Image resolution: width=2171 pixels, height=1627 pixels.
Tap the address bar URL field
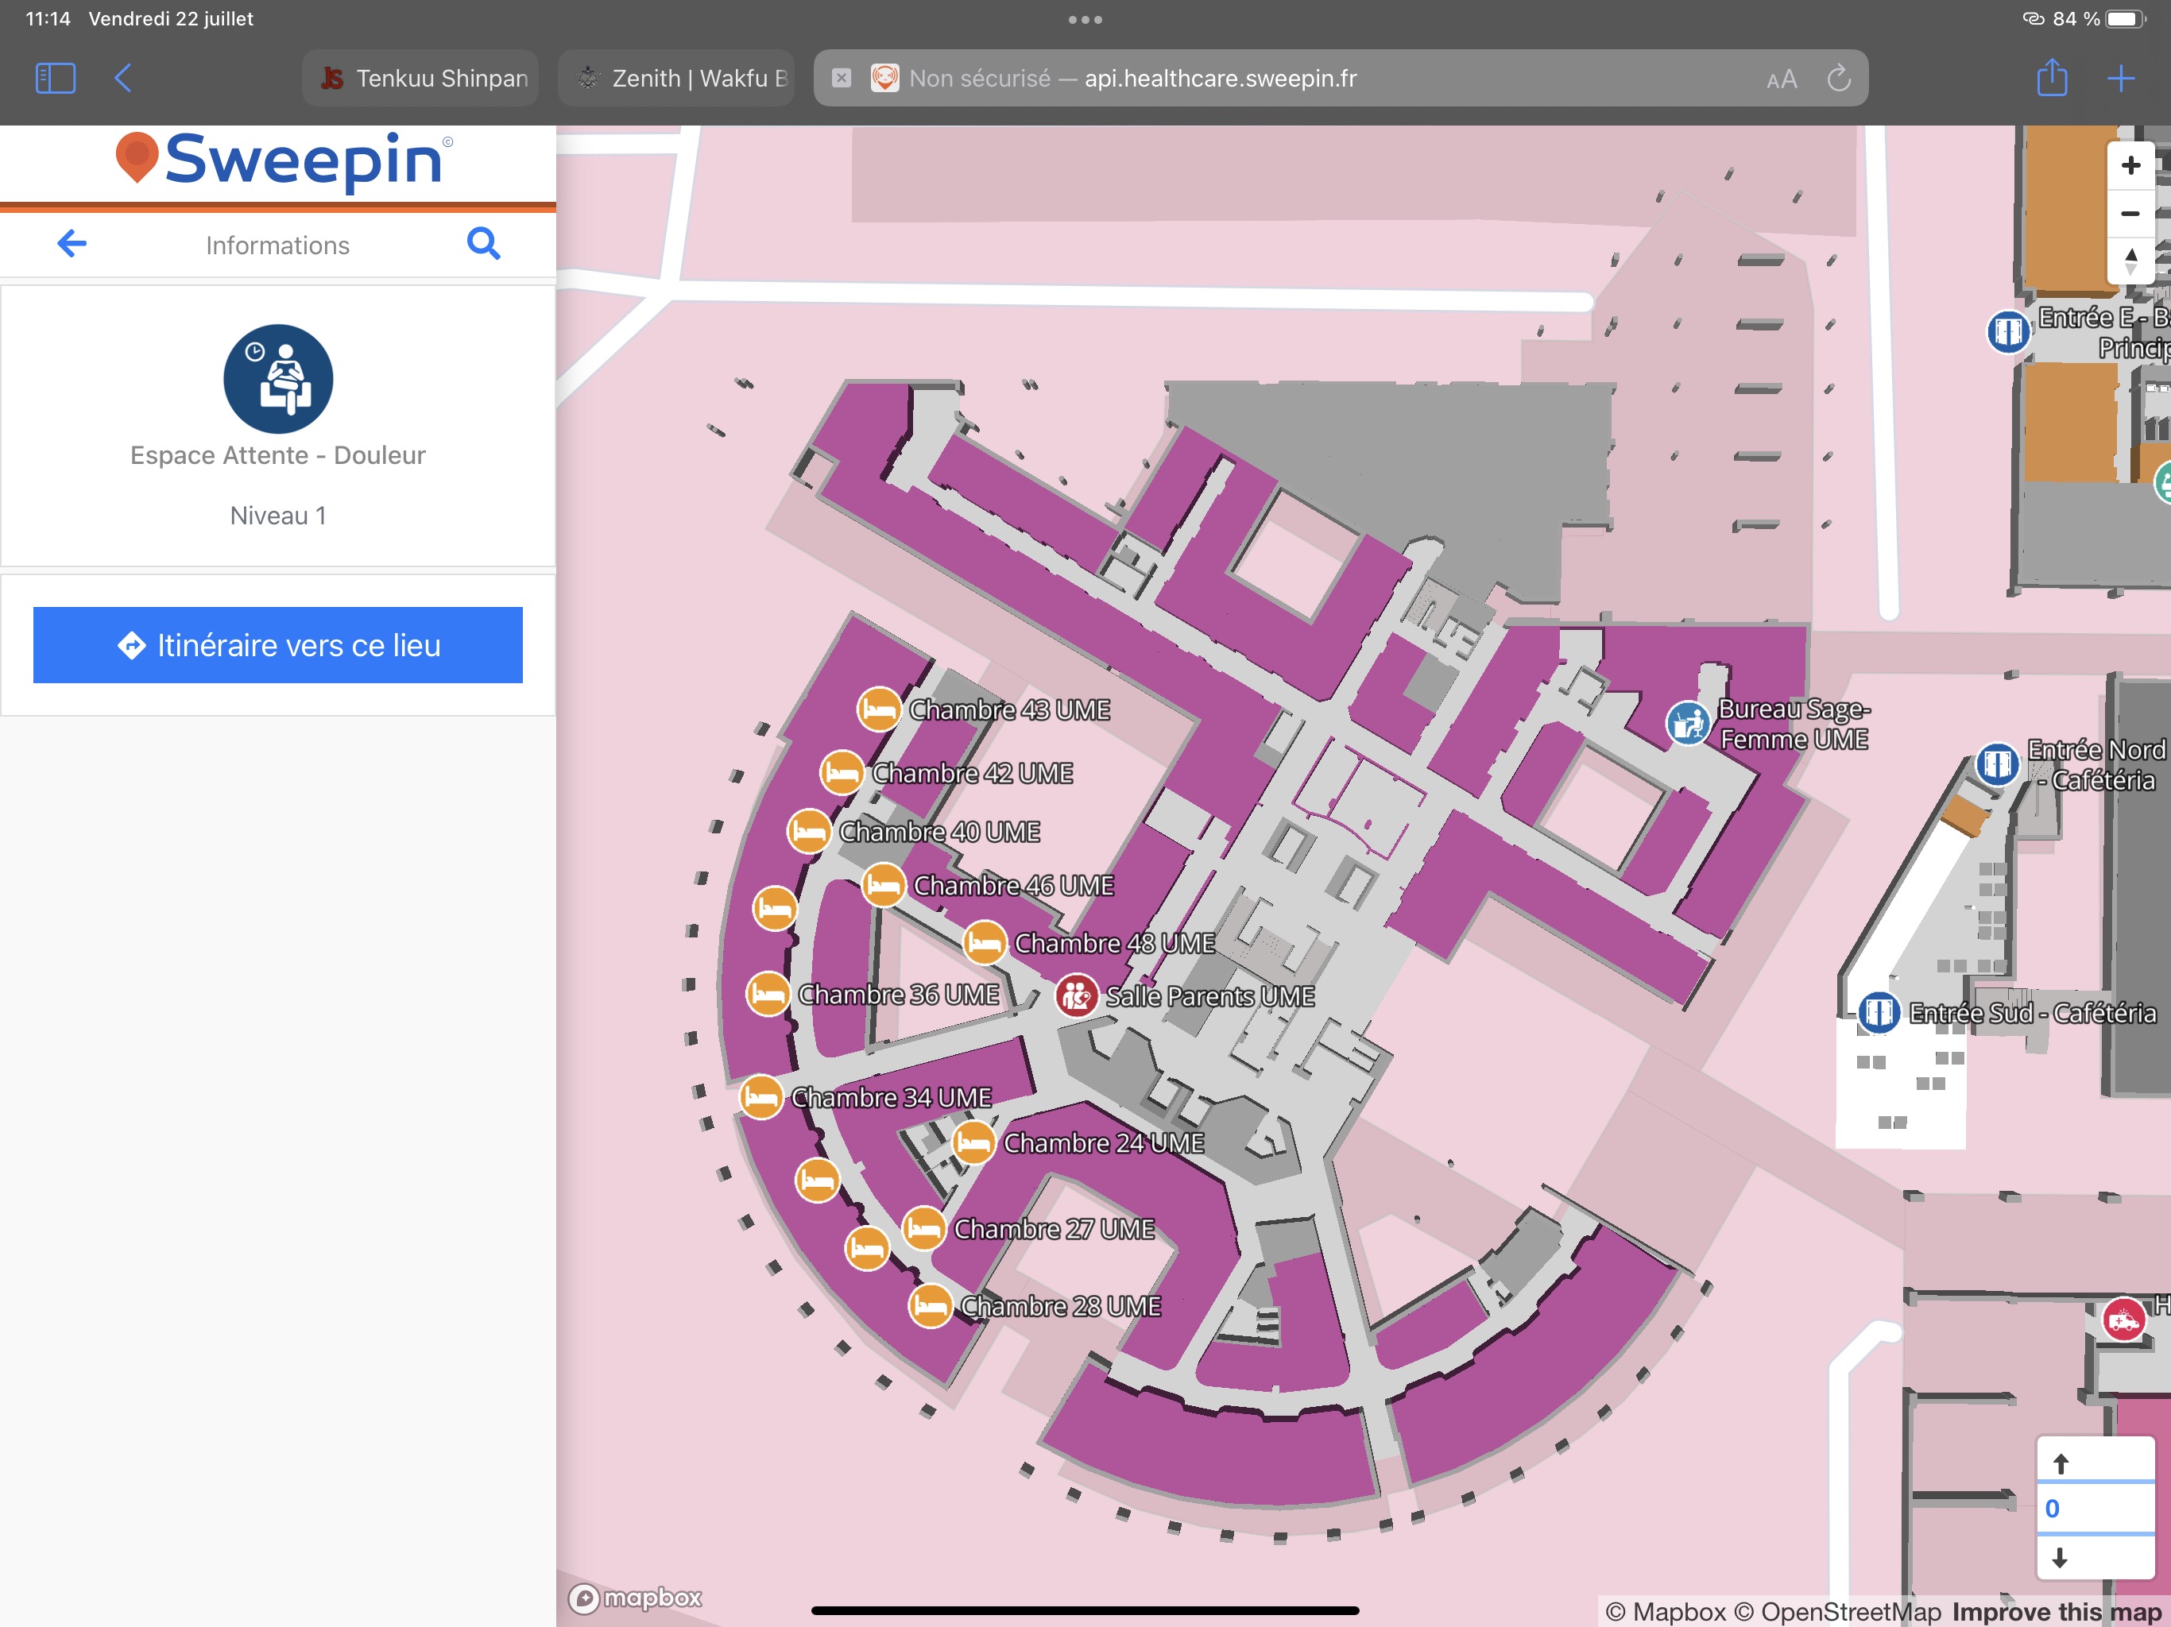point(1217,79)
